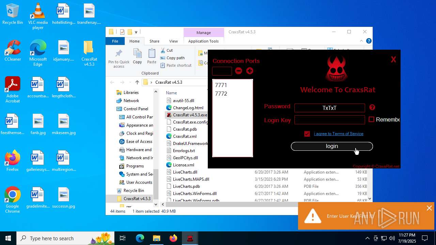This screenshot has width=436, height=245.
Task: Remove port with the minus icon
Action: 238,71
